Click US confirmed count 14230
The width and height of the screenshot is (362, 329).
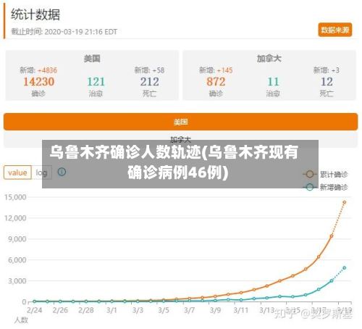tap(38, 82)
